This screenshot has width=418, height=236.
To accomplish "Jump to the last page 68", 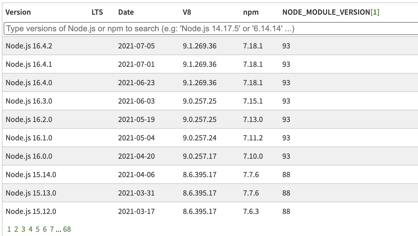I will [67, 229].
